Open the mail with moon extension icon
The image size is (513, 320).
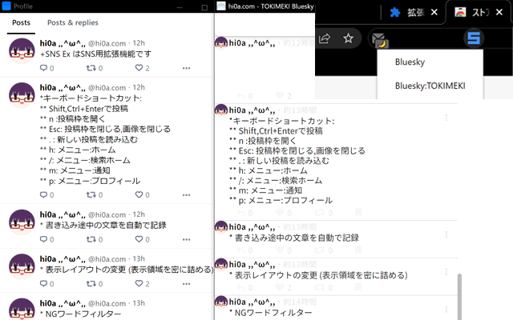tap(379, 40)
